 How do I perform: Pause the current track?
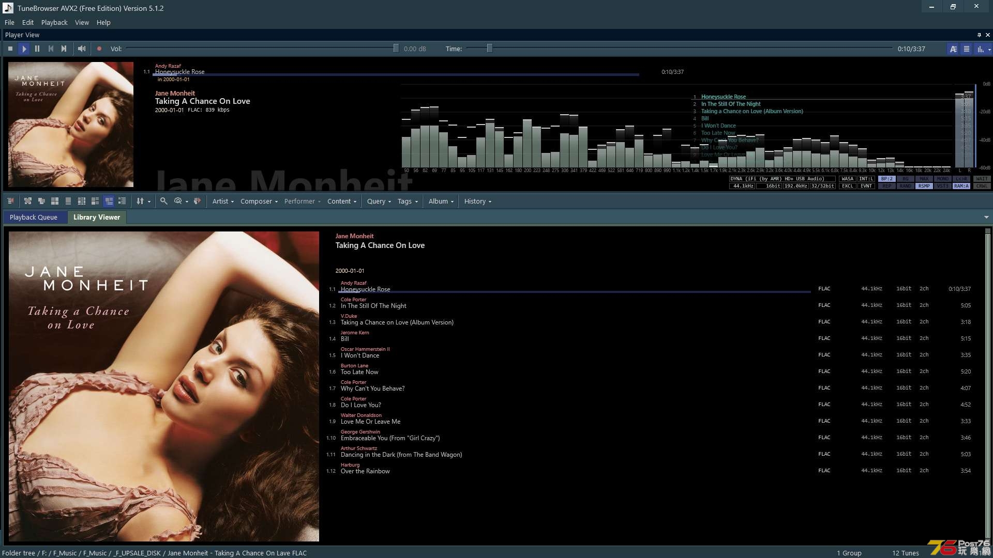tap(37, 49)
